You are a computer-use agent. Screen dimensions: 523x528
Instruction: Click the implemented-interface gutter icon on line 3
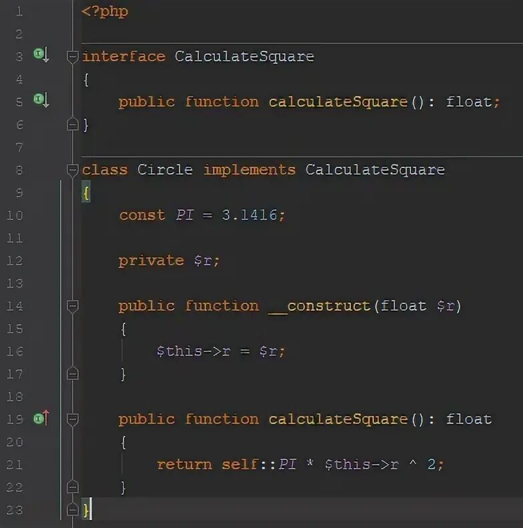(41, 55)
